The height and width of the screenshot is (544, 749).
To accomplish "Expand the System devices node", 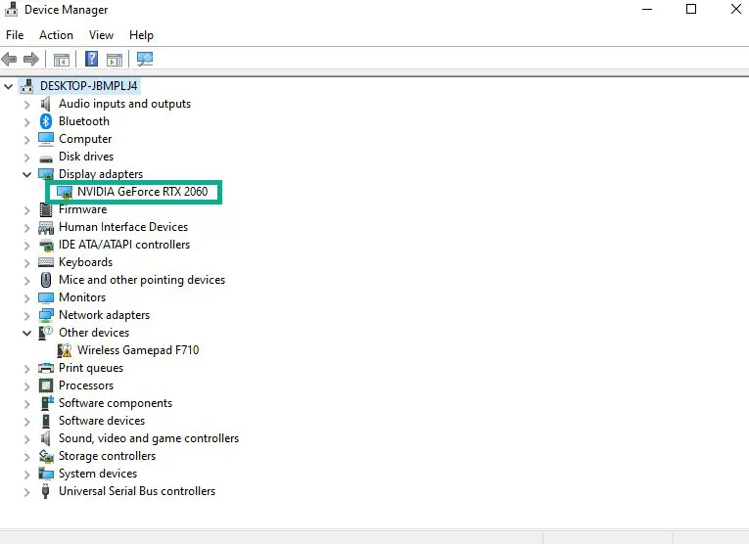I will click(x=27, y=475).
